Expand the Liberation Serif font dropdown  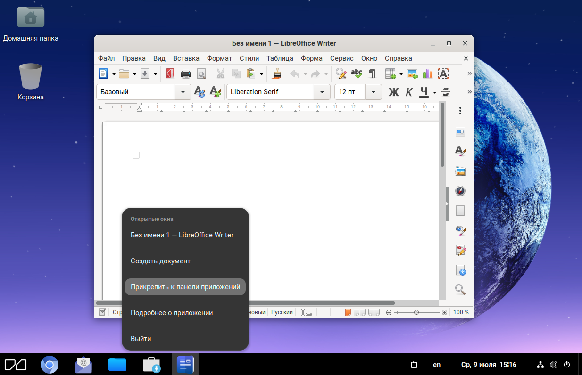pos(322,92)
